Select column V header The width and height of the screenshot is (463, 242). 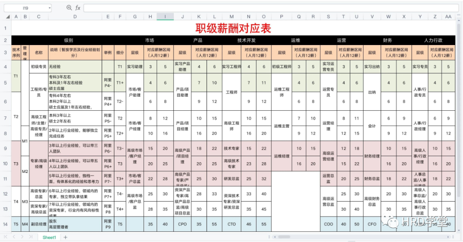(372, 17)
